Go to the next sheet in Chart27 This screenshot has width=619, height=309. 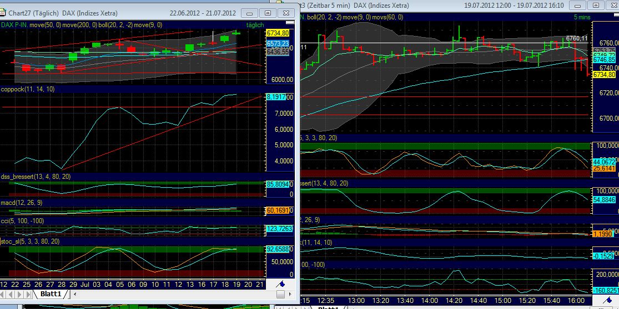click(x=20, y=295)
